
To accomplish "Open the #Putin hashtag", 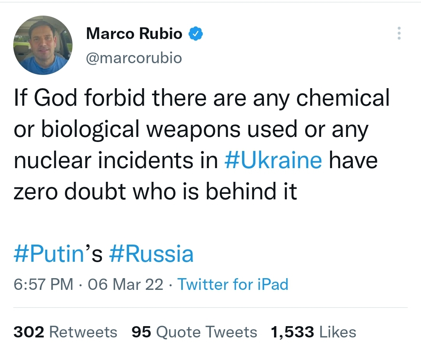I will [x=49, y=254].
